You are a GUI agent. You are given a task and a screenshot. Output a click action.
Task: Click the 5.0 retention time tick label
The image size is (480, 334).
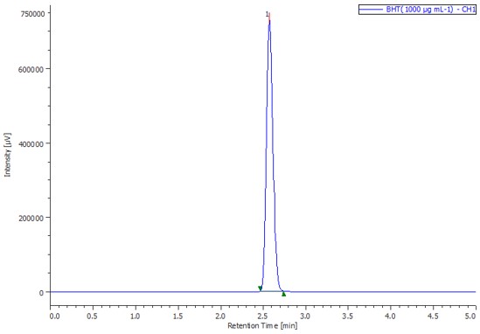[470, 317]
